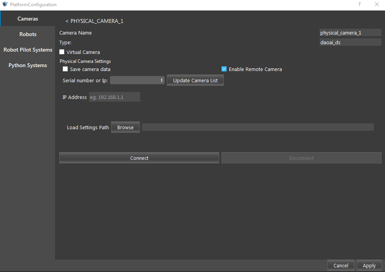The height and width of the screenshot is (272, 385).
Task: Cancel the configuration changes
Action: [340, 265]
